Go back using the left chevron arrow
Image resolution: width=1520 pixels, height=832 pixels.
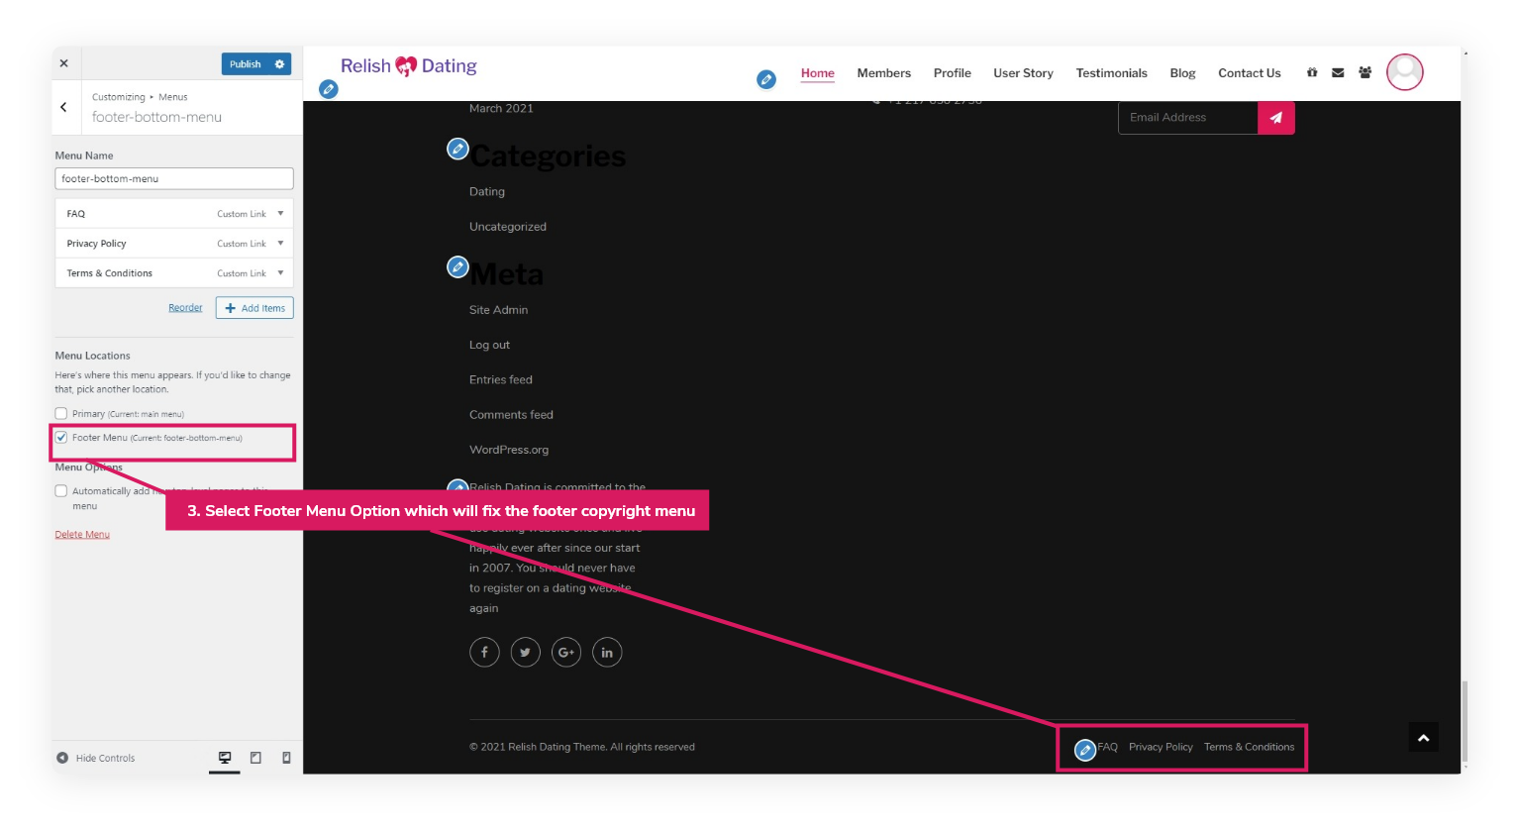coord(64,107)
